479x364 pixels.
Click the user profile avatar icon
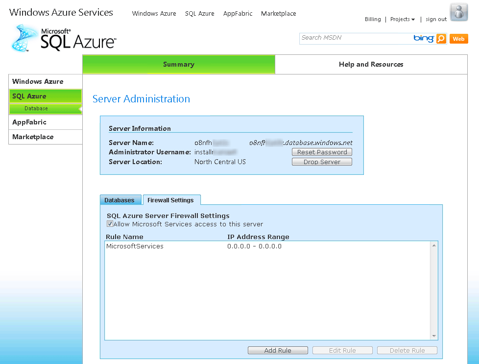459,12
